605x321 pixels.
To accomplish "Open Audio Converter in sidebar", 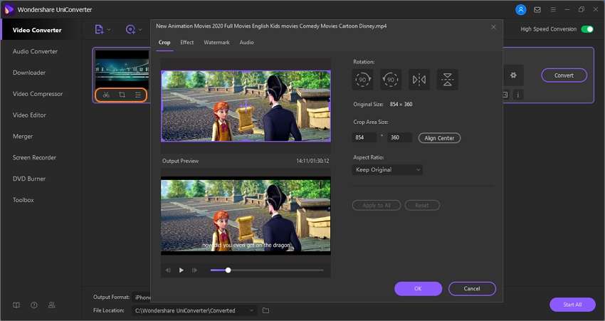I will (x=35, y=51).
